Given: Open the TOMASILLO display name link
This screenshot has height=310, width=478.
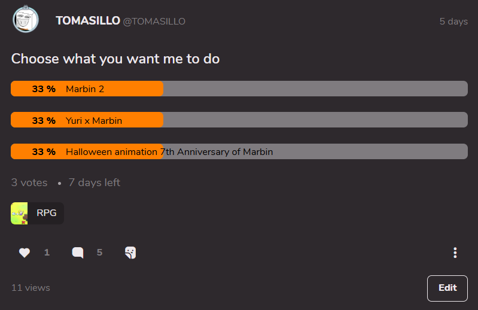Looking at the screenshot, I should tap(88, 21).
